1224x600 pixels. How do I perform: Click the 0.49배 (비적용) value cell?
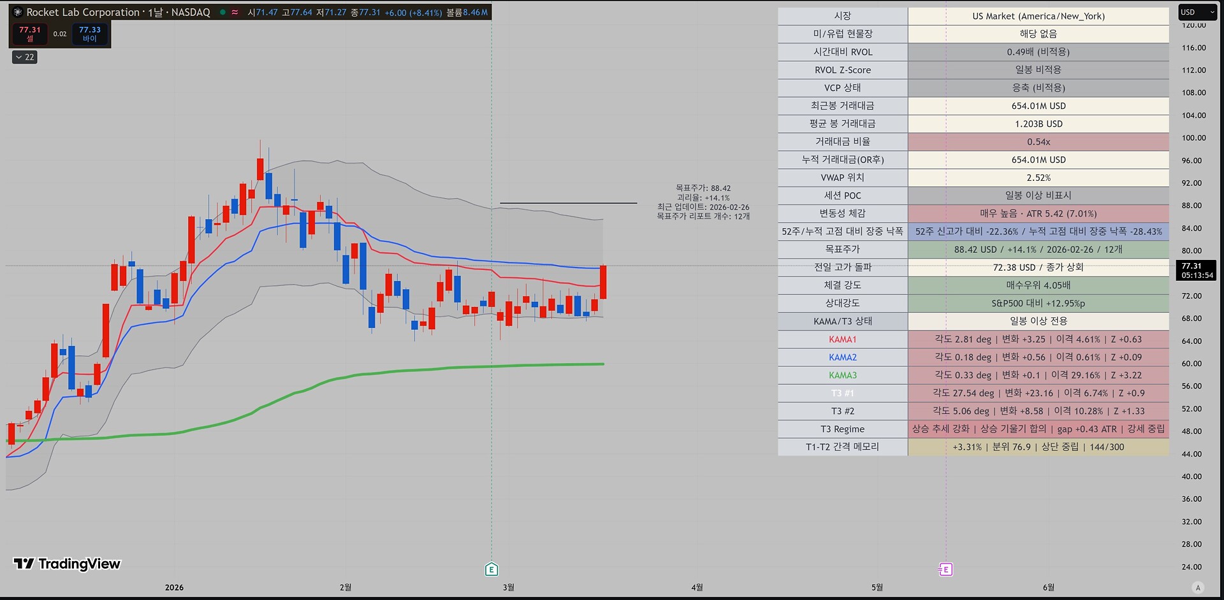click(x=1038, y=52)
